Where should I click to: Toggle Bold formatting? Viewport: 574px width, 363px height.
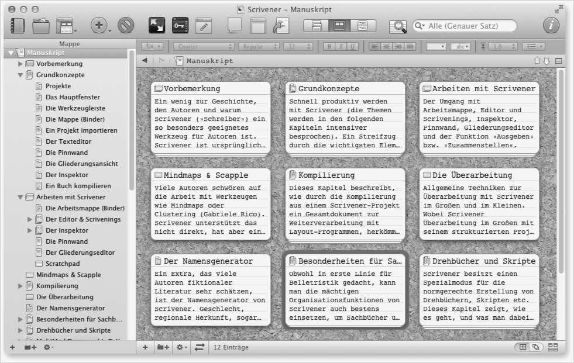tap(329, 47)
